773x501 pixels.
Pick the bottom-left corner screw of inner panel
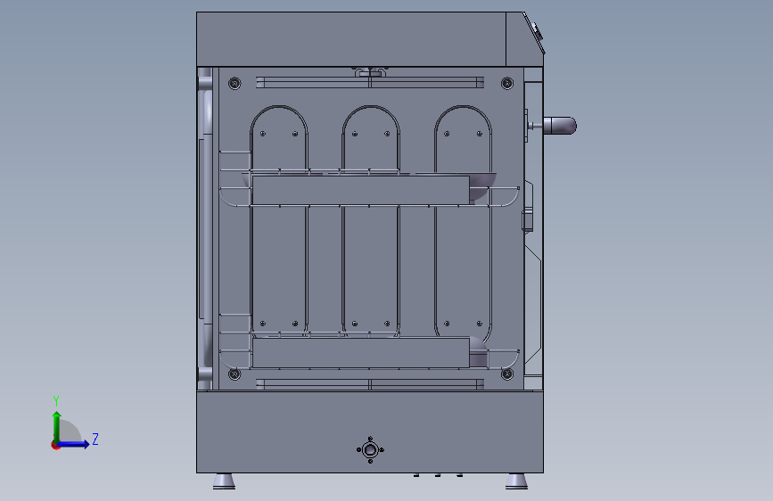(234, 374)
